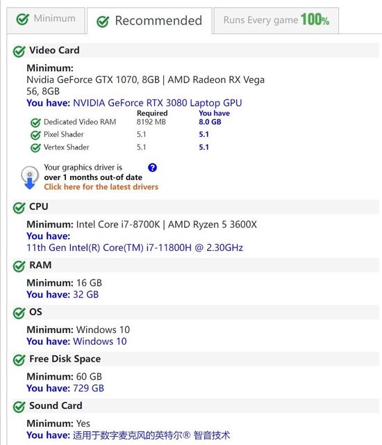Click the Vertex Shader checkmark
The height and width of the screenshot is (445, 382).
(35, 148)
